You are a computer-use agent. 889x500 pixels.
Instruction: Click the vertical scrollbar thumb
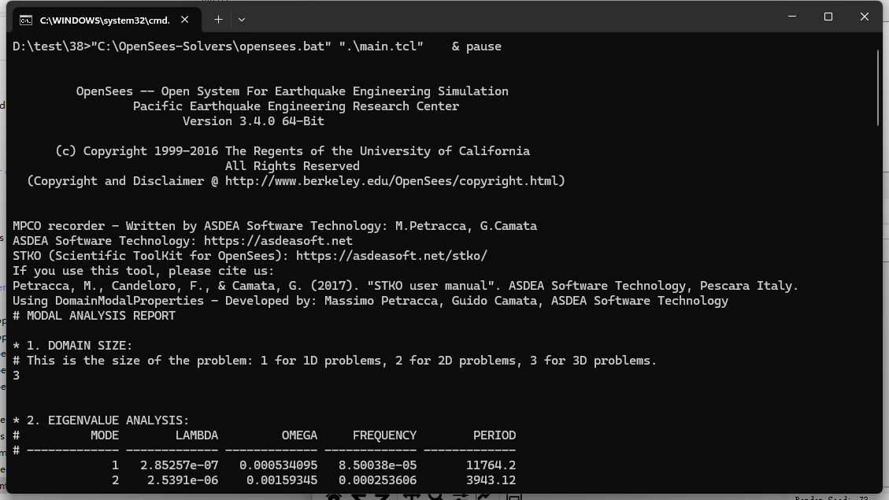click(878, 88)
